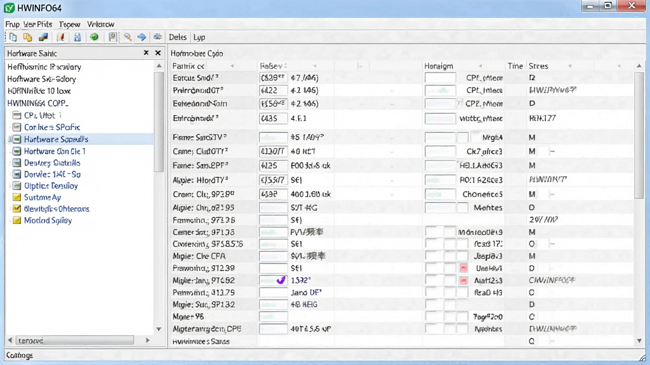Click the right arrow of the left horizontal scrollbar
This screenshot has width=650, height=365.
(147, 340)
